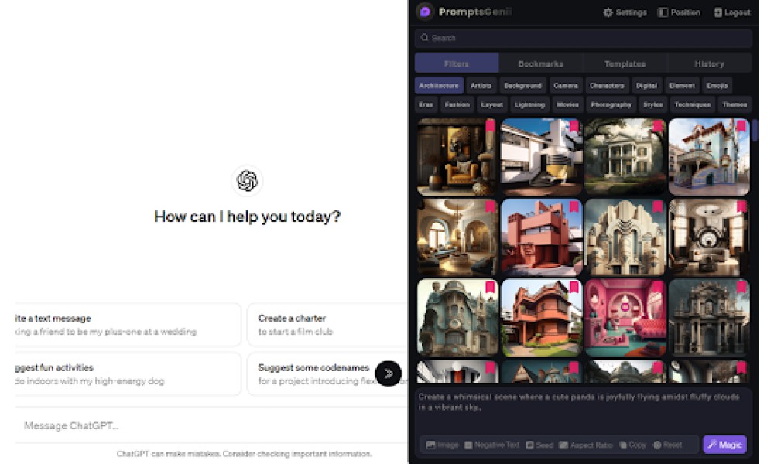Click the PromptsGenii purple logo icon

pos(425,12)
